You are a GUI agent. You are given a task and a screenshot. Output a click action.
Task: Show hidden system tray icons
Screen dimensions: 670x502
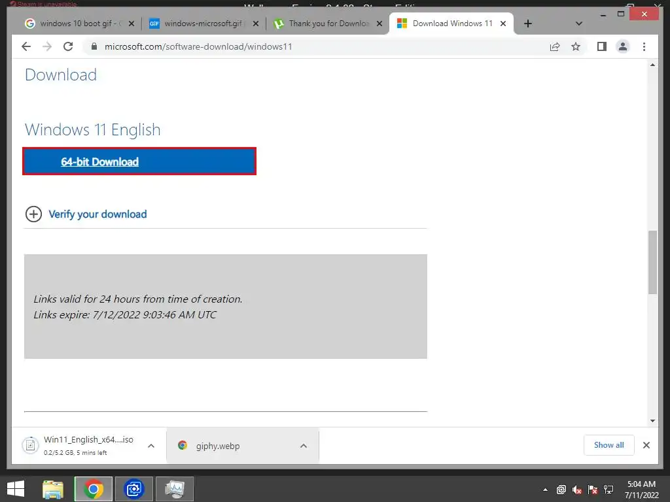pos(545,490)
